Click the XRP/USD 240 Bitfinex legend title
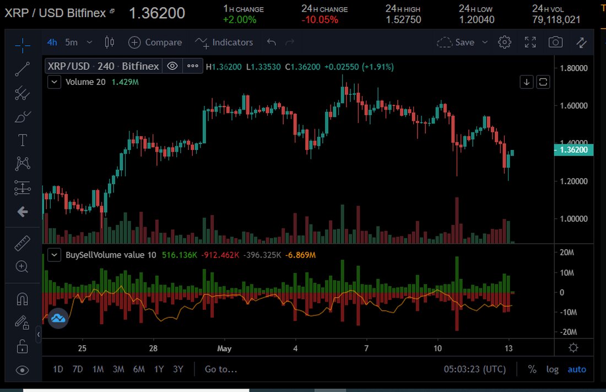606x392 pixels. click(x=103, y=66)
